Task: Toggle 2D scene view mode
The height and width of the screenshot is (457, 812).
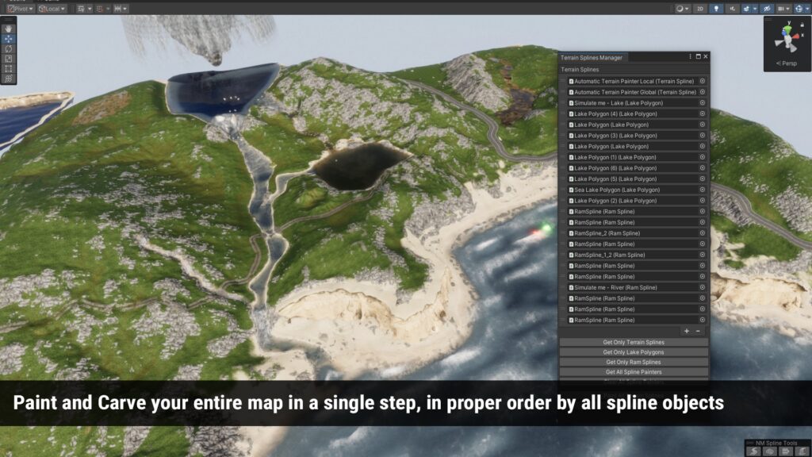Action: click(700, 8)
